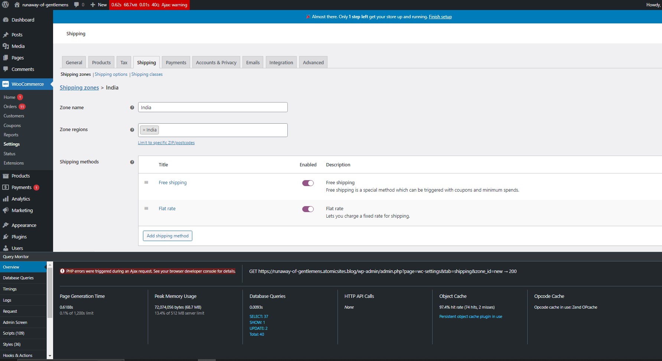Remove the India region tag via its x
The width and height of the screenshot is (662, 361).
144,130
